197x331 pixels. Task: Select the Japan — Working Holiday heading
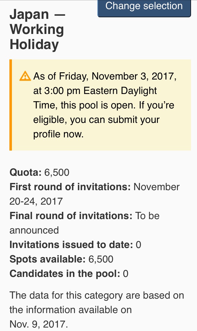[37, 29]
